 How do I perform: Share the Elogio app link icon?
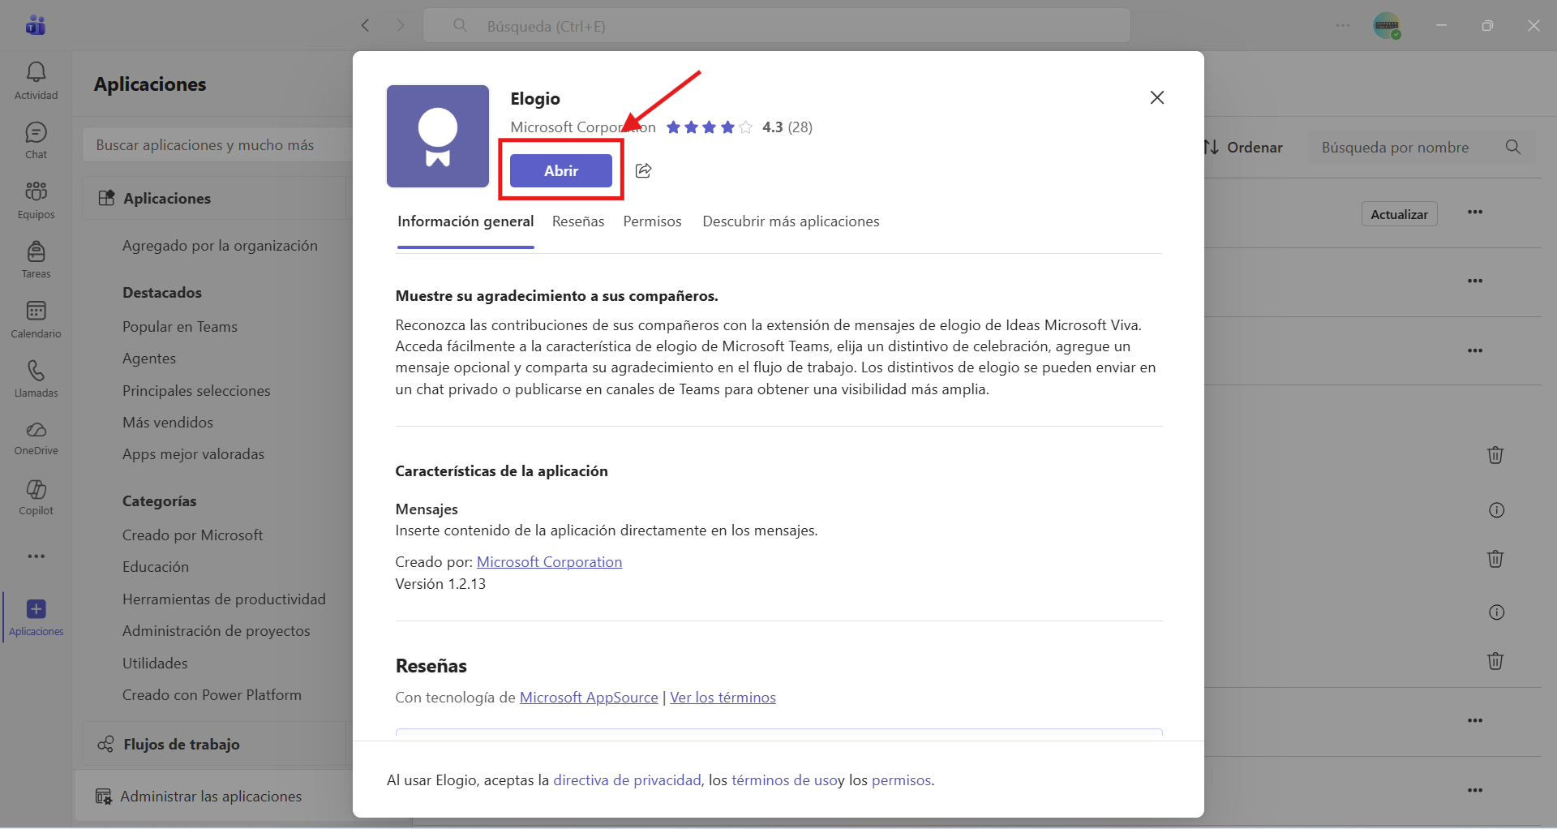click(x=643, y=170)
